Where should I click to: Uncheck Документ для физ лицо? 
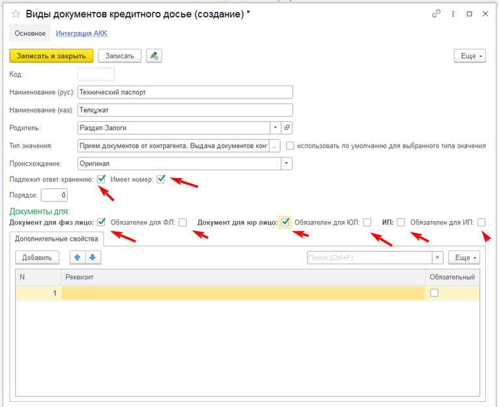(x=101, y=222)
